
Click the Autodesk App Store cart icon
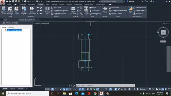coord(143,1)
